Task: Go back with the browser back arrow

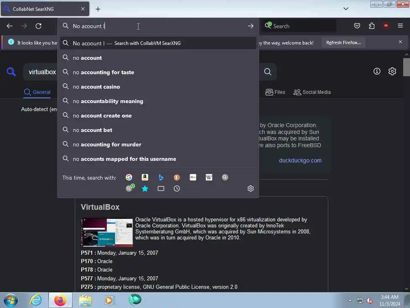Action: [x=10, y=26]
